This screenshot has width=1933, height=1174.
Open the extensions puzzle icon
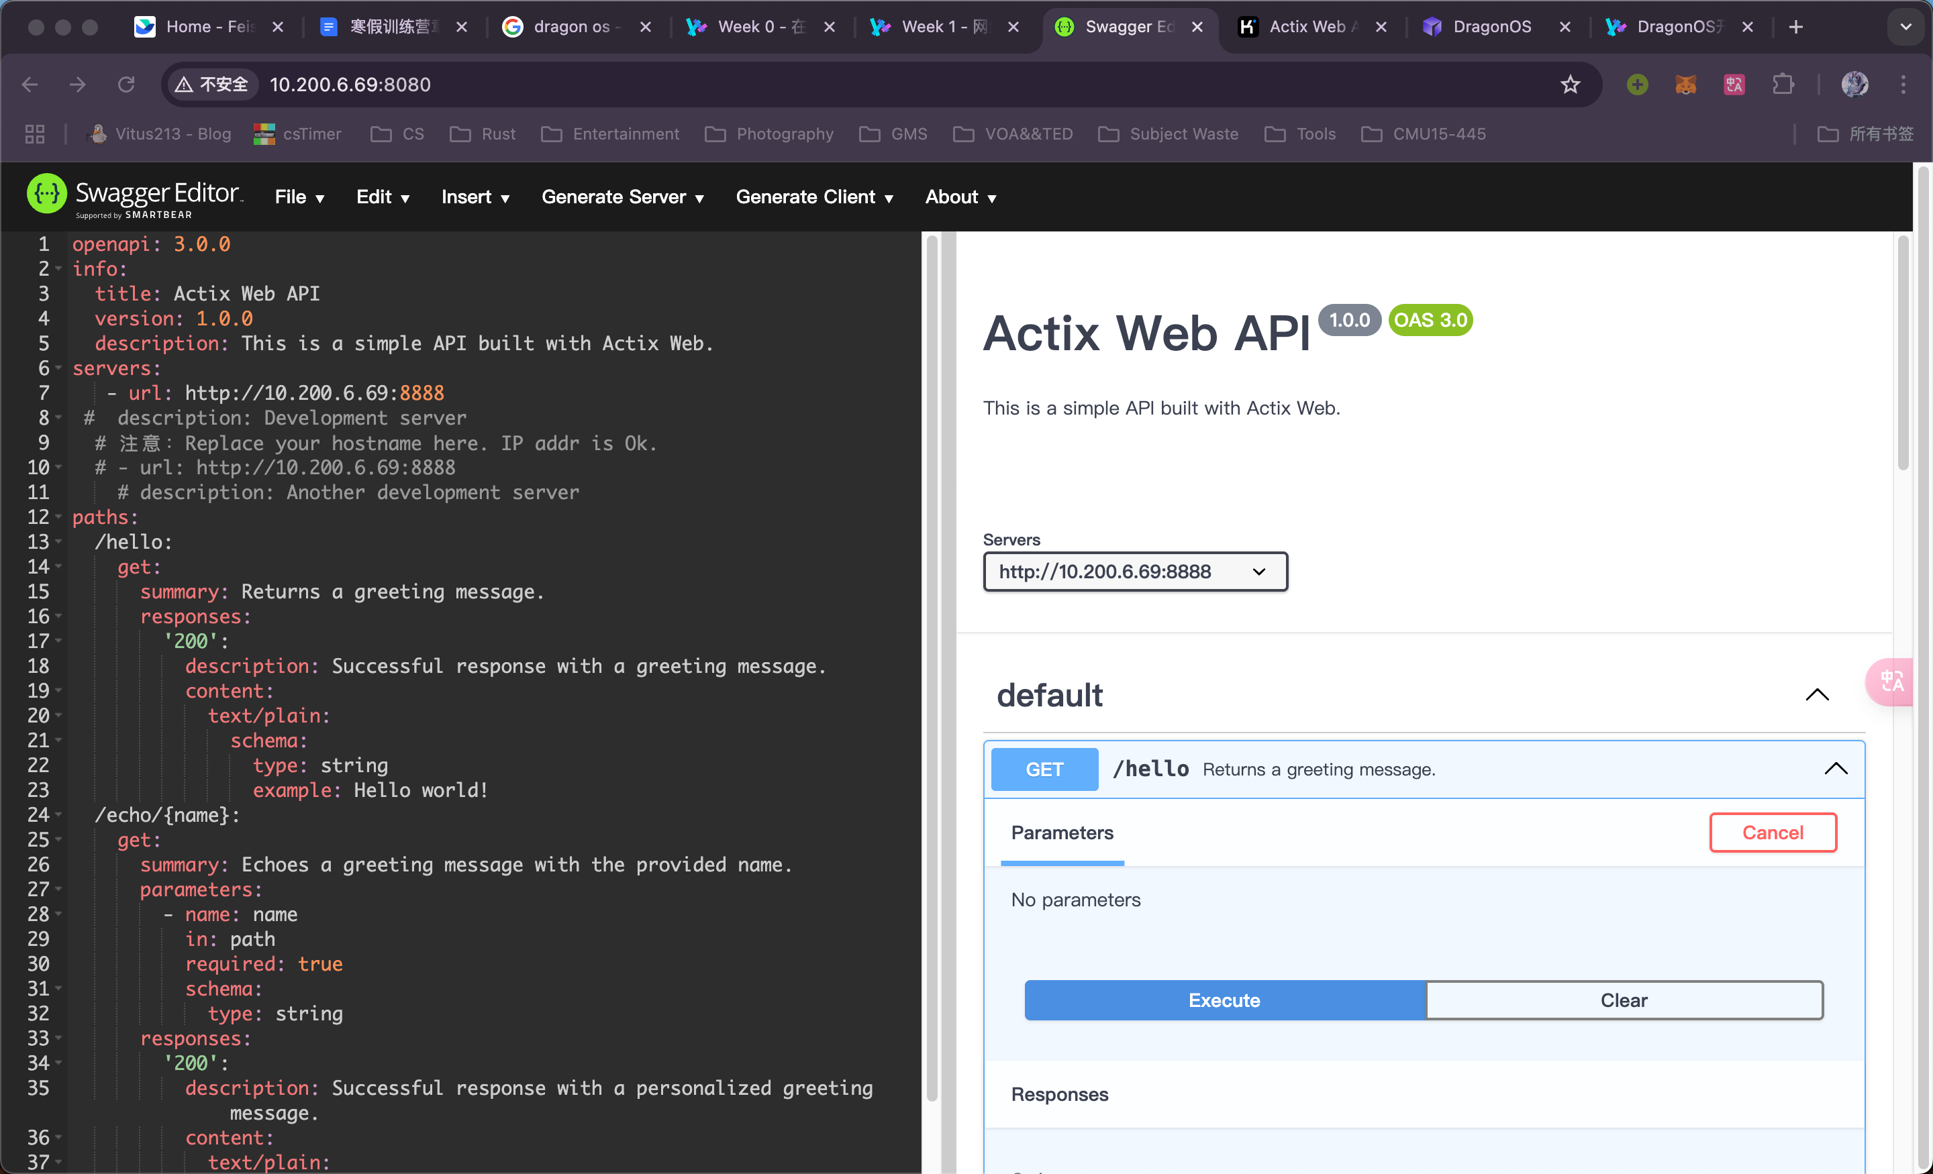click(1783, 84)
